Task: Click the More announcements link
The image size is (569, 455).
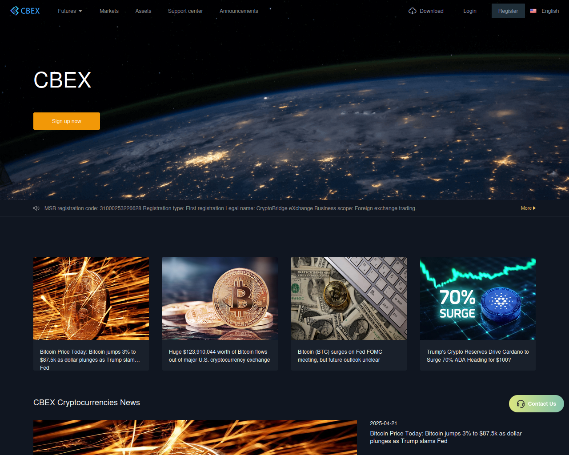Action: 528,208
